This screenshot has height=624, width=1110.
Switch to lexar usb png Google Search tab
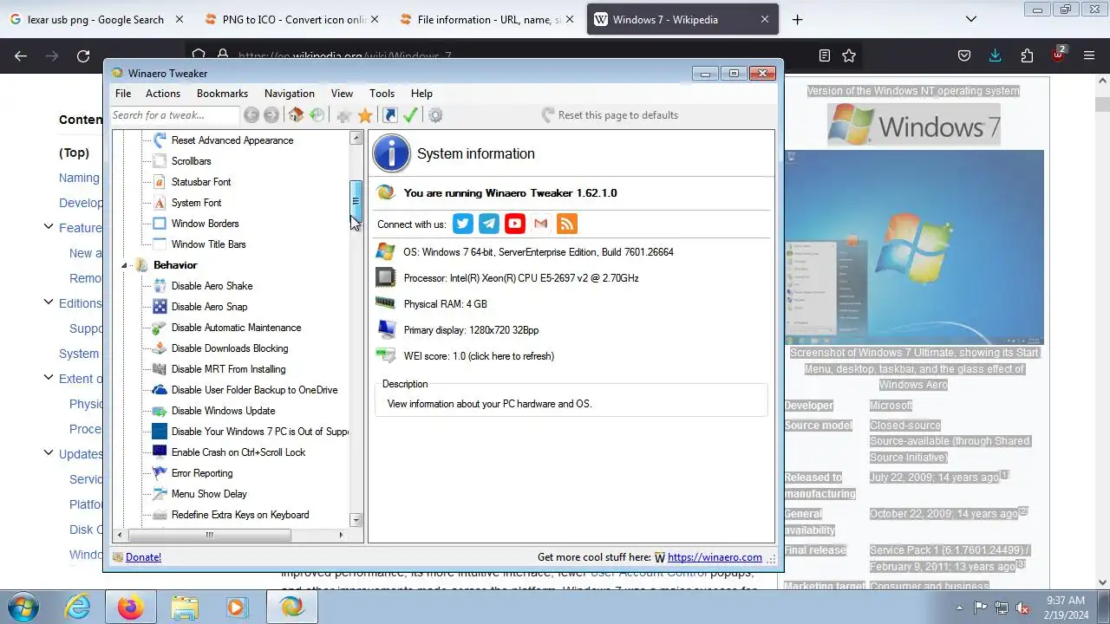tap(95, 19)
